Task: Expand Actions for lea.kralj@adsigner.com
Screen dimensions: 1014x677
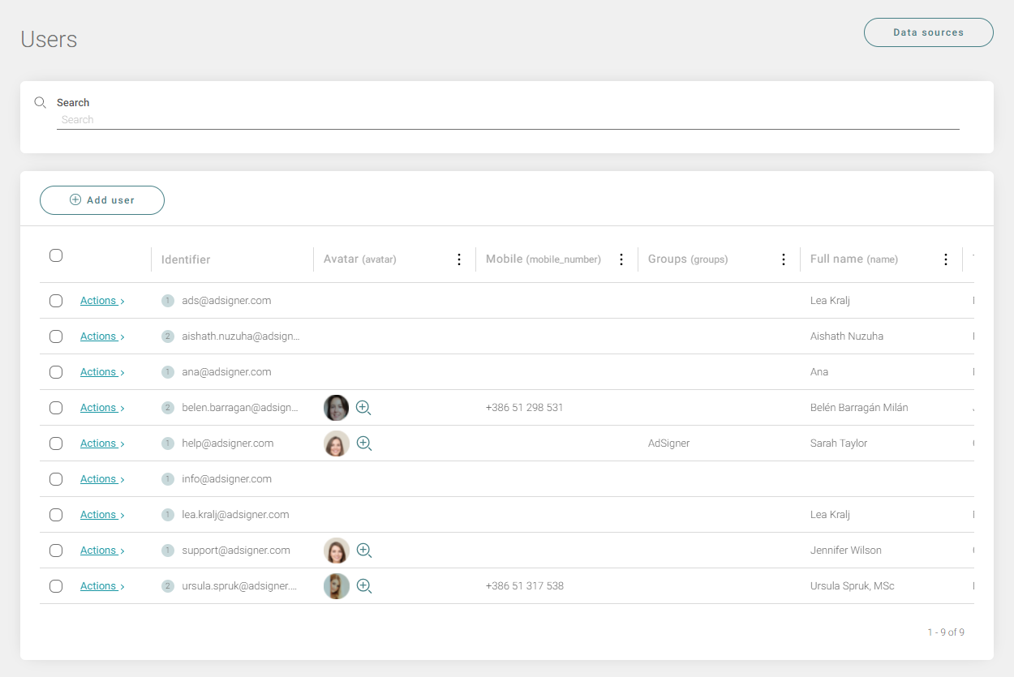Action: click(98, 514)
